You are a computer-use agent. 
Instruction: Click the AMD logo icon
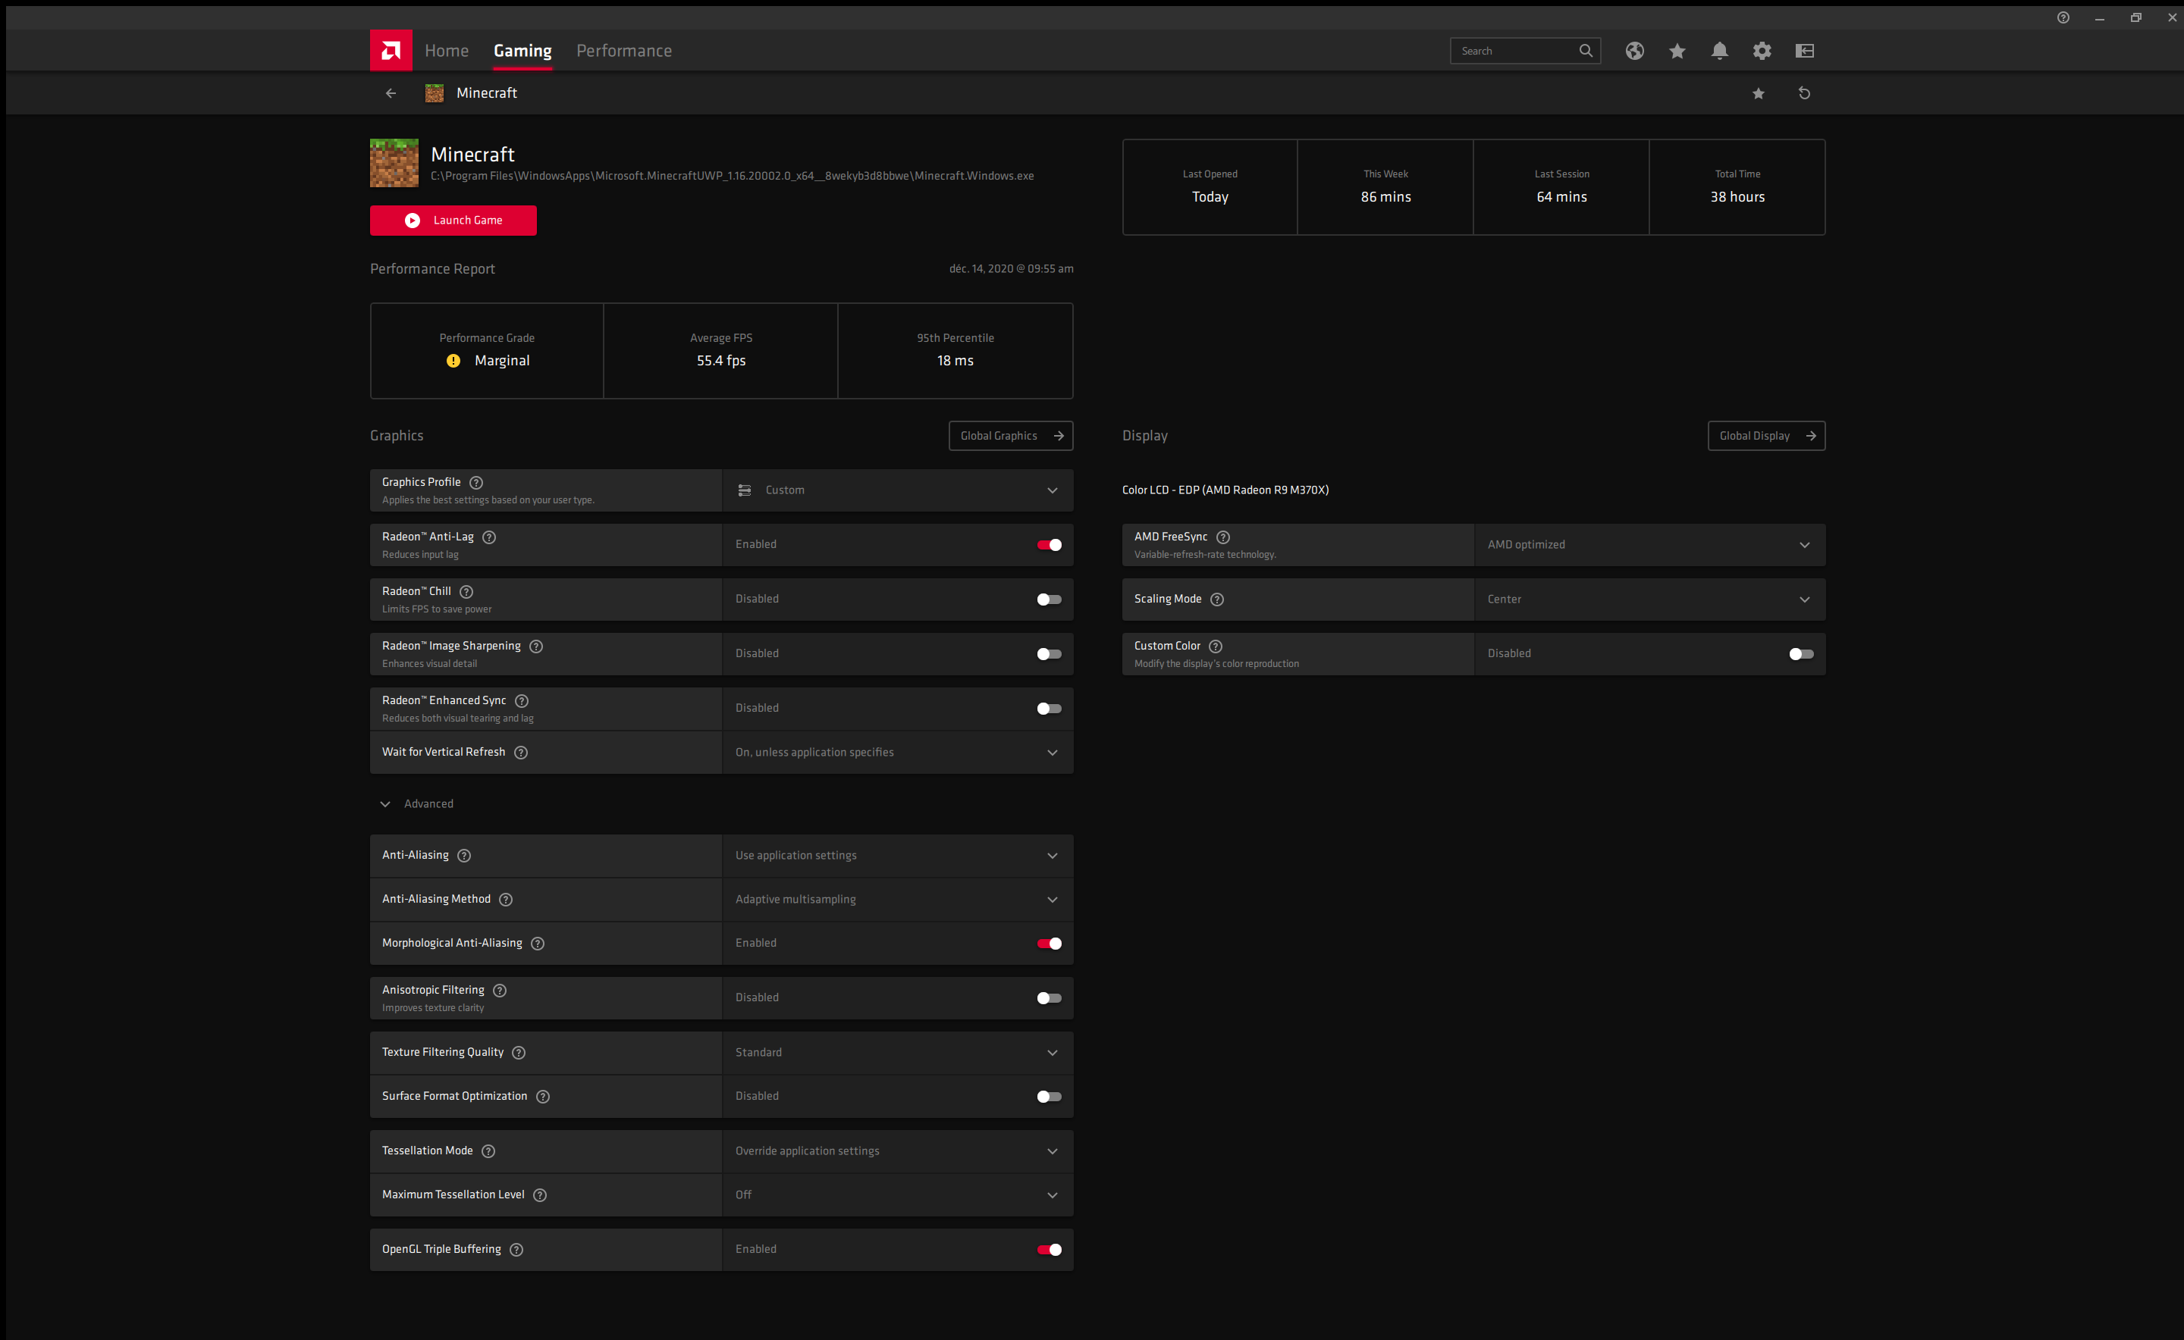(390, 51)
